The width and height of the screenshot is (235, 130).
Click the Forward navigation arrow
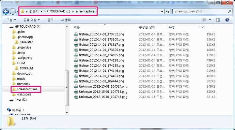pyautogui.click(x=13, y=11)
